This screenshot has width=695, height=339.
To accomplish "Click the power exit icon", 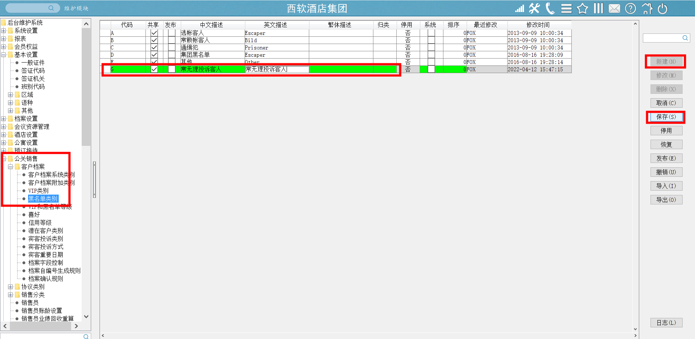I will click(x=663, y=8).
